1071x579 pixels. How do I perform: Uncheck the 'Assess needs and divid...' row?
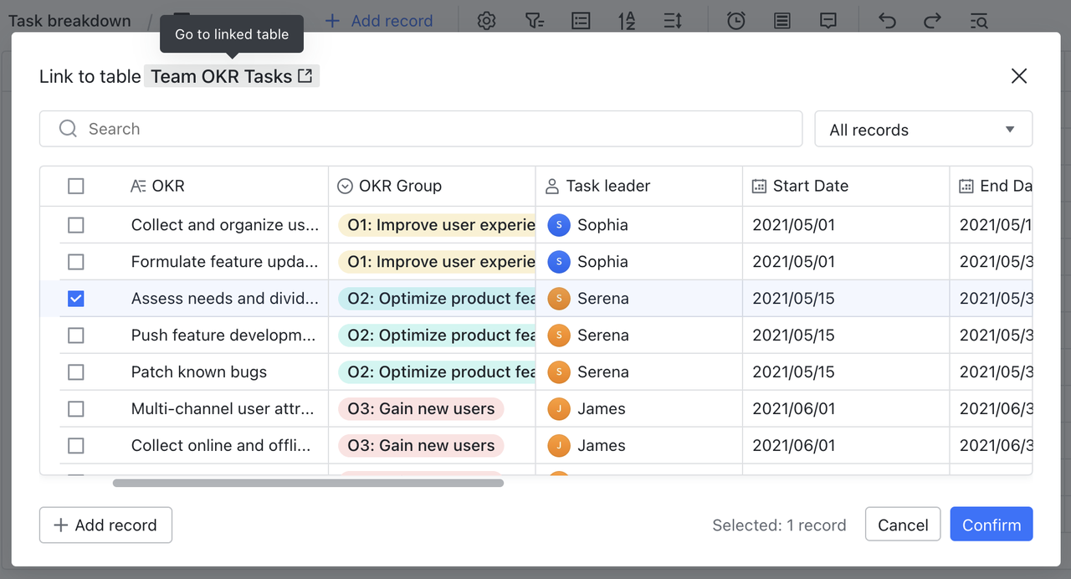click(x=76, y=299)
